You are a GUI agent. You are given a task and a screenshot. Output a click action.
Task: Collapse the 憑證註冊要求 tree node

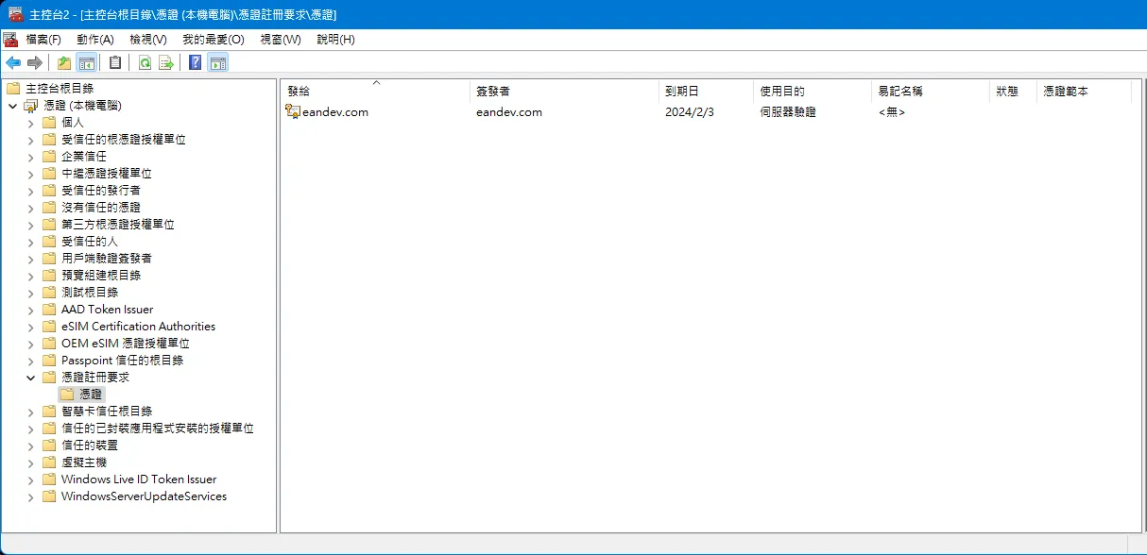coord(31,378)
